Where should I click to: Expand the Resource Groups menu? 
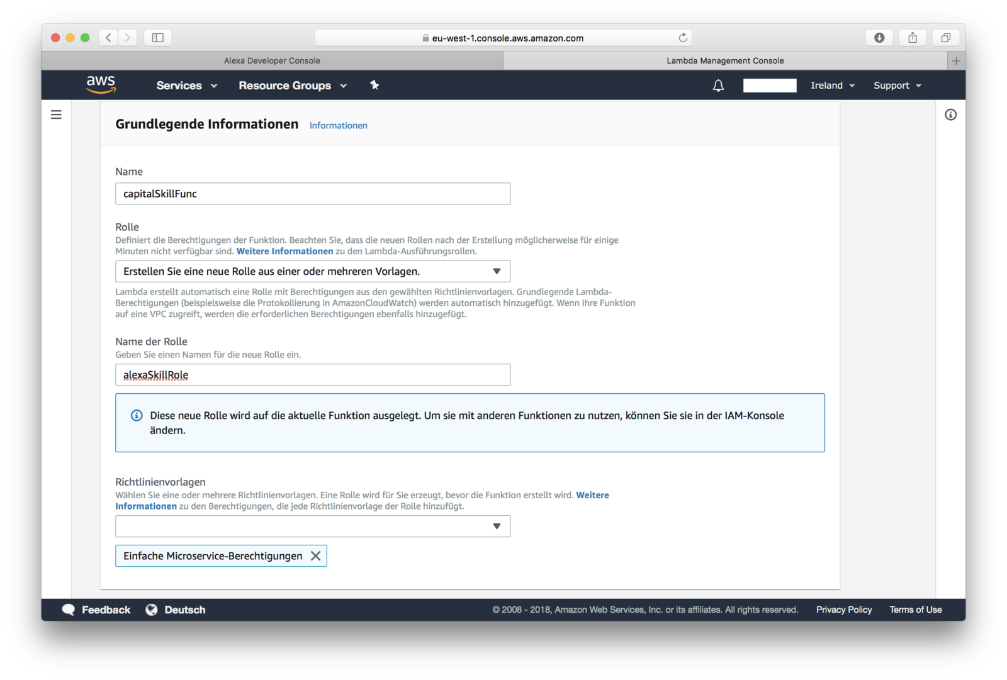[293, 86]
